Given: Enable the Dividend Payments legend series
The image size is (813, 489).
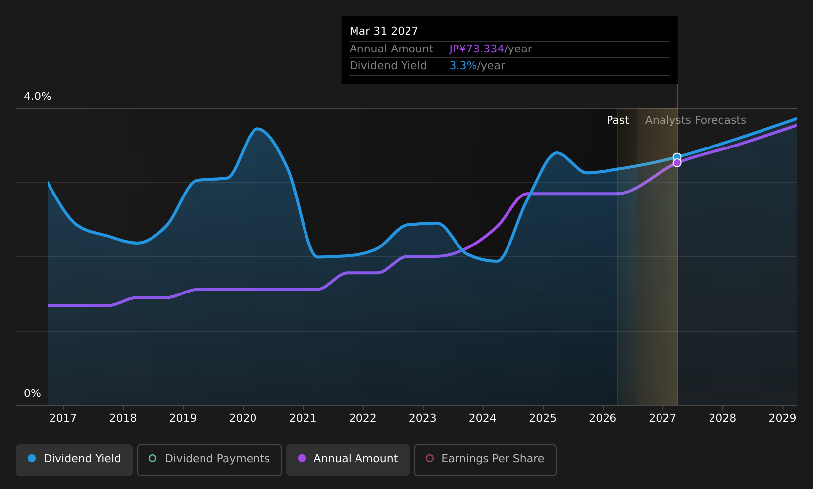Looking at the screenshot, I should click(x=209, y=460).
